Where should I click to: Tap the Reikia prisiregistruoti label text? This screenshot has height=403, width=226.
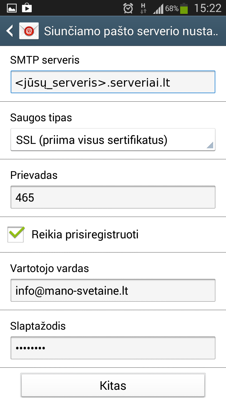click(85, 235)
